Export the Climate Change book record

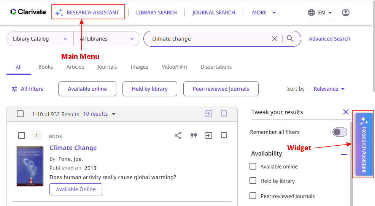[209, 135]
